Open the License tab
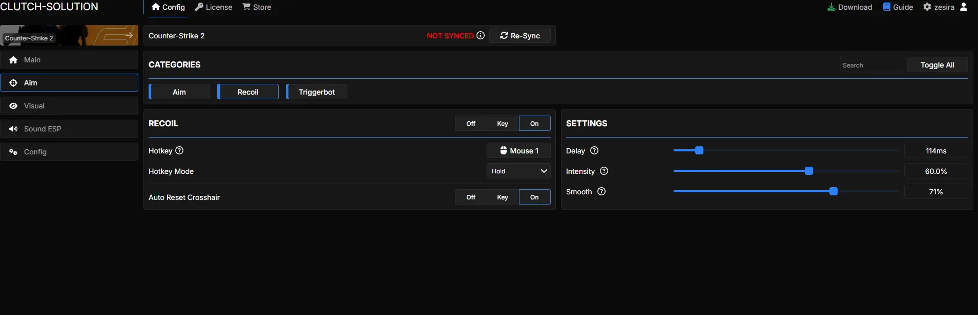The height and width of the screenshot is (315, 978). pos(214,7)
